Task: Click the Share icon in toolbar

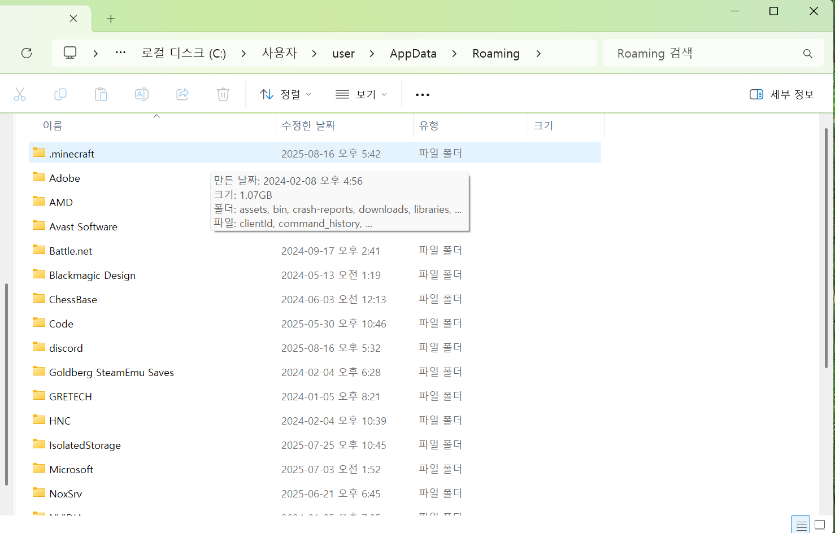Action: click(182, 94)
